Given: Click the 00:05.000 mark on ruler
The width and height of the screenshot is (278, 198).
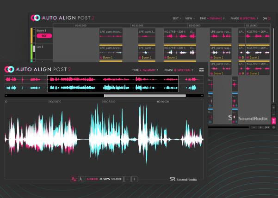Looking at the screenshot, I should pyautogui.click(x=55, y=102).
